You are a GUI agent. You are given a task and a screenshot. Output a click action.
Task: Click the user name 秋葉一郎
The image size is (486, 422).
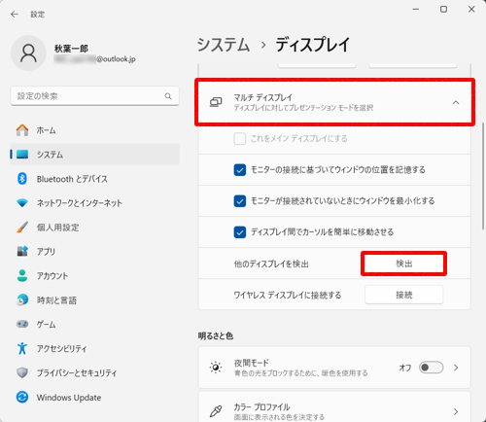71,49
